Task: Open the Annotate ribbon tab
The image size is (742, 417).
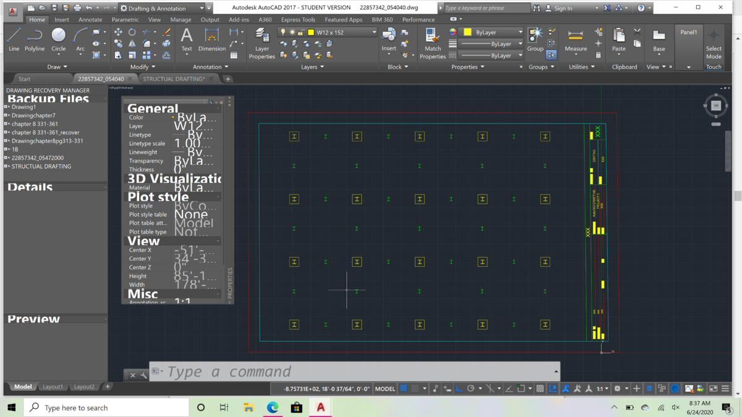Action: (x=90, y=20)
